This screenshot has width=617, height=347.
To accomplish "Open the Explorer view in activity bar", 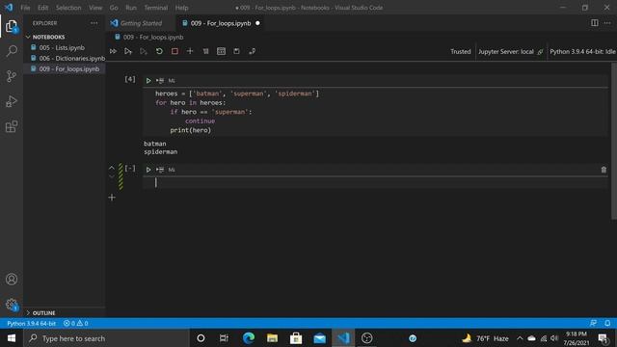I will point(12,26).
